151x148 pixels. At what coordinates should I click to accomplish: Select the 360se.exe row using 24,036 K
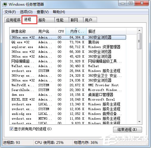(68, 80)
